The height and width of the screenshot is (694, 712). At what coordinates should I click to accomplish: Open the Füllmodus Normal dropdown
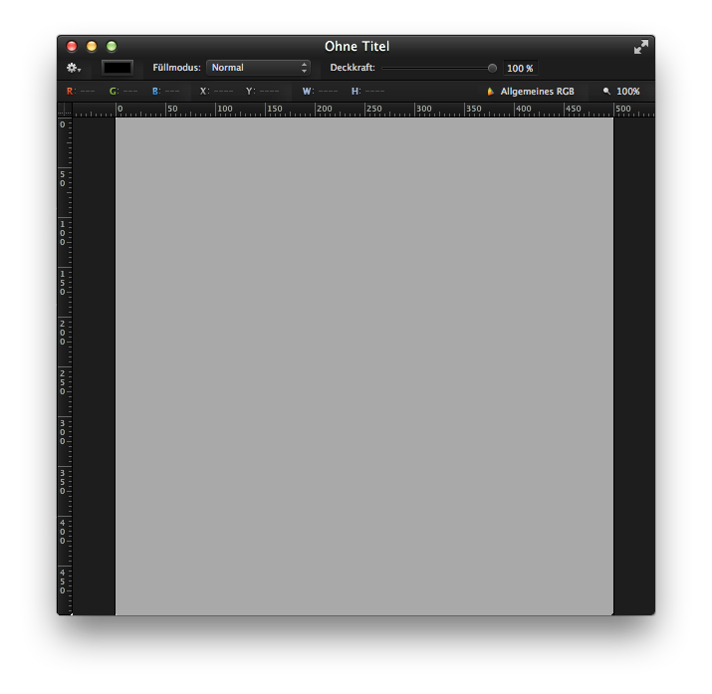tap(259, 68)
